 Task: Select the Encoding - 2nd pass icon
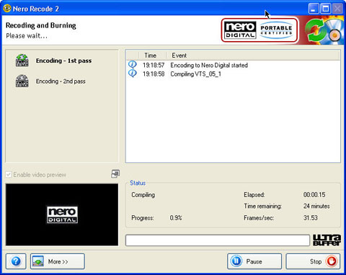[x=22, y=81]
